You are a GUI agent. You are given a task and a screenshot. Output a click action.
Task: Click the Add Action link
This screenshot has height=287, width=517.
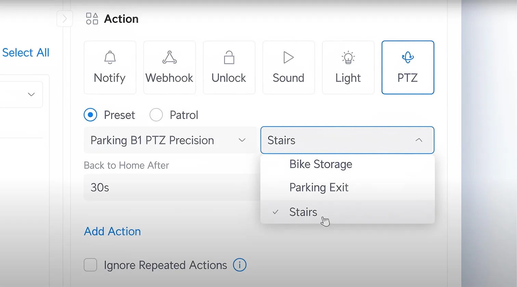pyautogui.click(x=112, y=231)
